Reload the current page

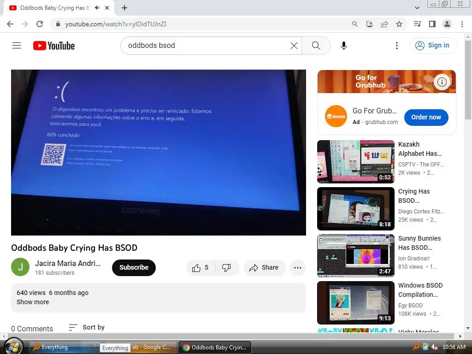(x=40, y=24)
